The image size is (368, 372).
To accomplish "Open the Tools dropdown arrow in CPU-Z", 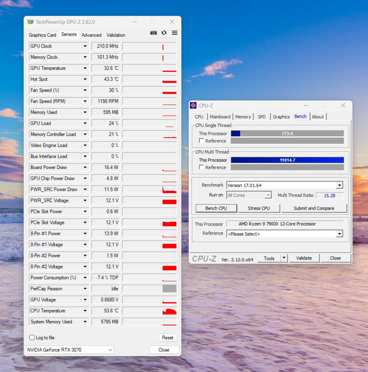I will [x=284, y=258].
